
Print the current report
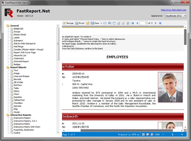80,23
